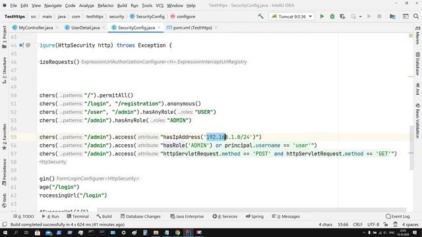Open the Refactor menu
Screen dimensions: 422x237
pyautogui.click(x=105, y=5)
